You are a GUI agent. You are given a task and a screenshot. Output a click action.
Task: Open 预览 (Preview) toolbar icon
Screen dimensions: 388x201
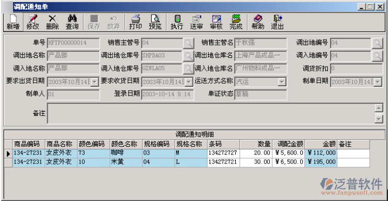pyautogui.click(x=155, y=22)
